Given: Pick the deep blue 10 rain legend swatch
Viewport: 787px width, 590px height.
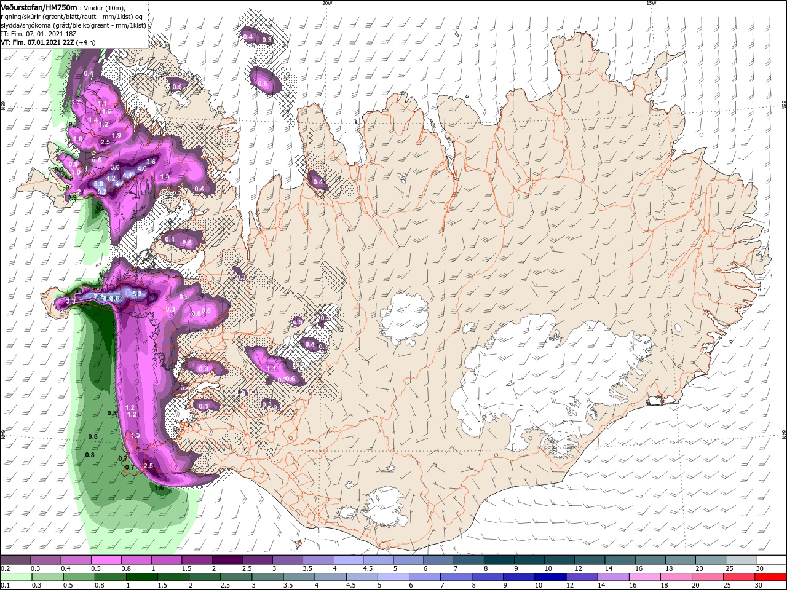Looking at the screenshot, I should (x=551, y=578).
